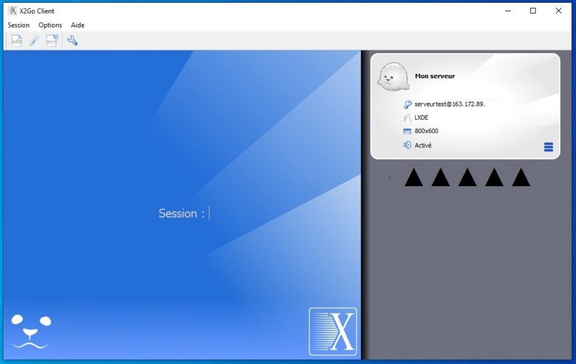576x364 pixels.
Task: Click the serveurtest@163.172.89 login text
Action: (x=449, y=104)
